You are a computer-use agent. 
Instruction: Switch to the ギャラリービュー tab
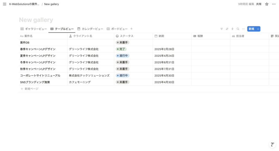coord(34,29)
